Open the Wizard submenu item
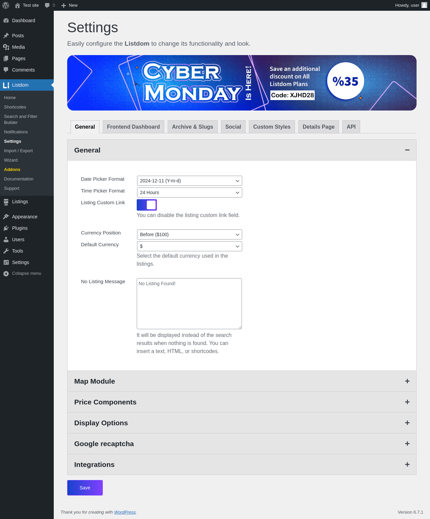The height and width of the screenshot is (519, 430). (27, 160)
